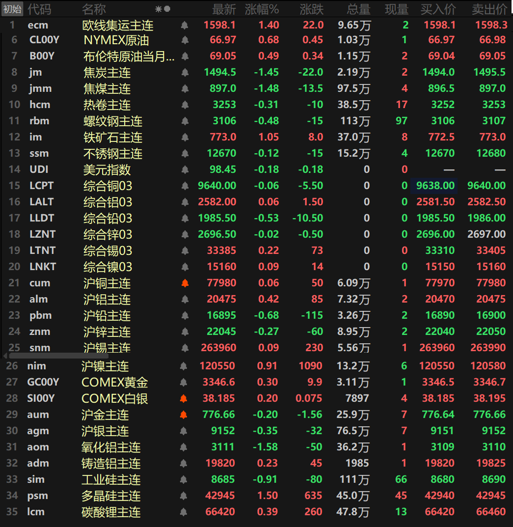
Task: Sort by the 涨跌 column header
Action: click(x=311, y=9)
